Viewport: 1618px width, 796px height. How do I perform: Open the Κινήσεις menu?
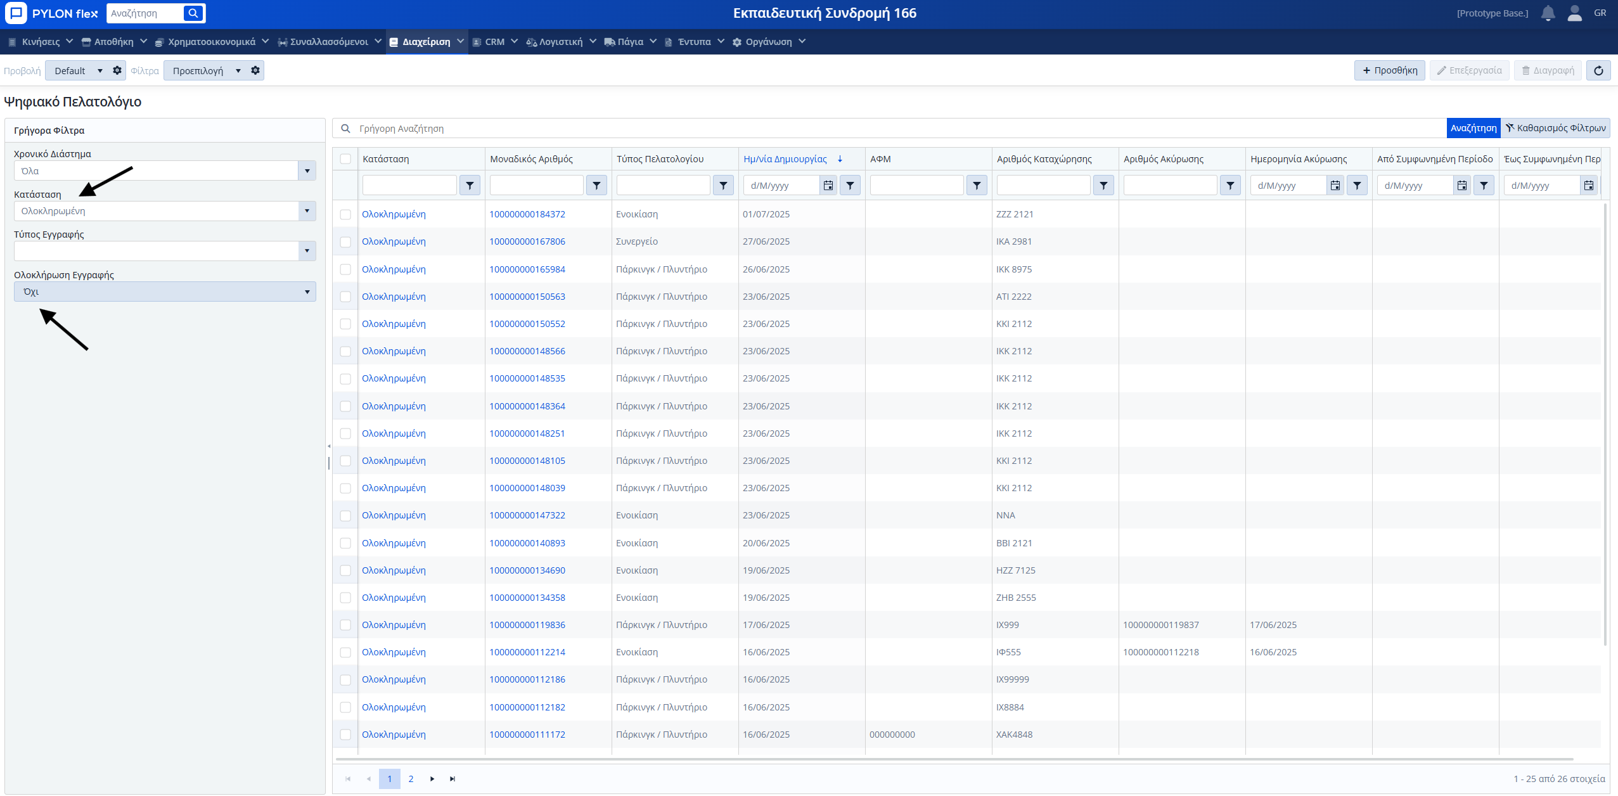(41, 42)
